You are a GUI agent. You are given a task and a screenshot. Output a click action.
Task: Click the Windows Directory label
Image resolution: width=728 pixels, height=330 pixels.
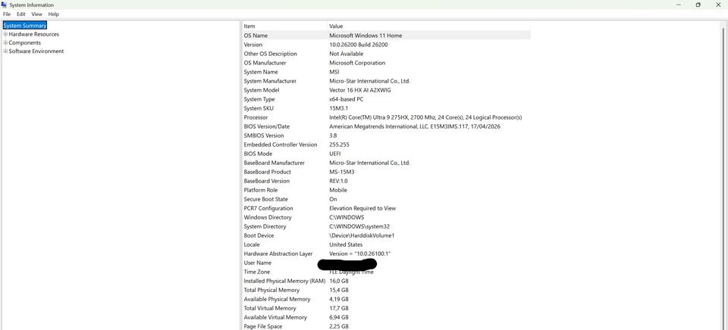click(x=268, y=217)
